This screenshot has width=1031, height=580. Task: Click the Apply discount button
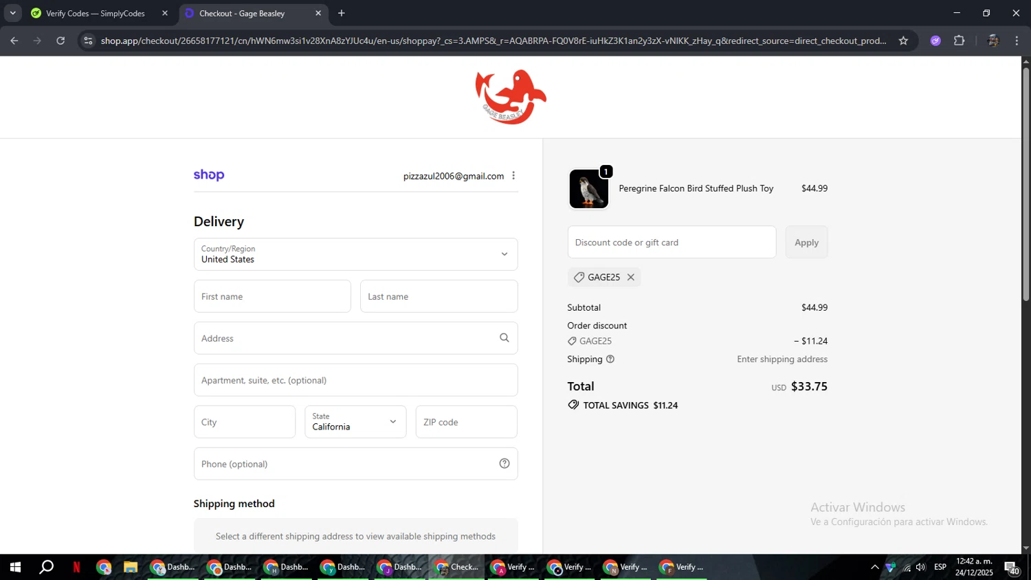click(x=806, y=242)
